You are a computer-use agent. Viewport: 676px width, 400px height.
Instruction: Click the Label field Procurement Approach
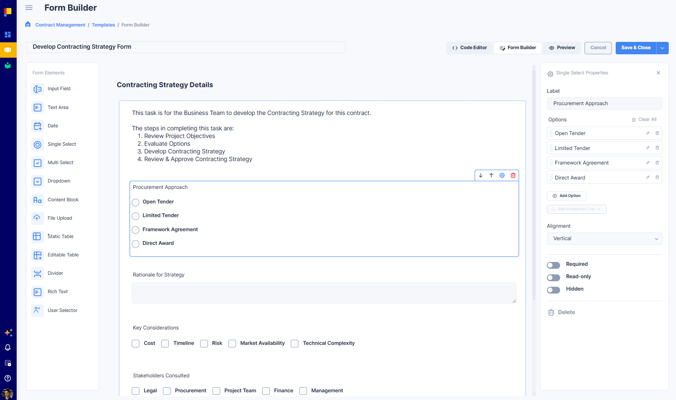click(x=604, y=103)
